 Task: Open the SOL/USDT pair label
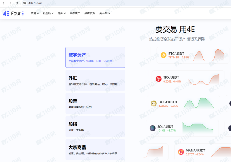pyautogui.click(x=165, y=127)
